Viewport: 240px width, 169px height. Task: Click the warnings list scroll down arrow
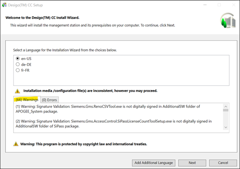point(226,127)
